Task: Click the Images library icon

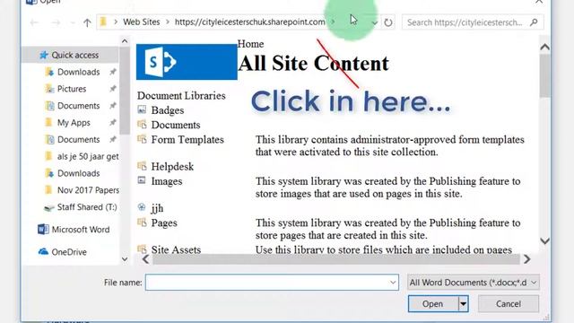Action: coord(142,180)
